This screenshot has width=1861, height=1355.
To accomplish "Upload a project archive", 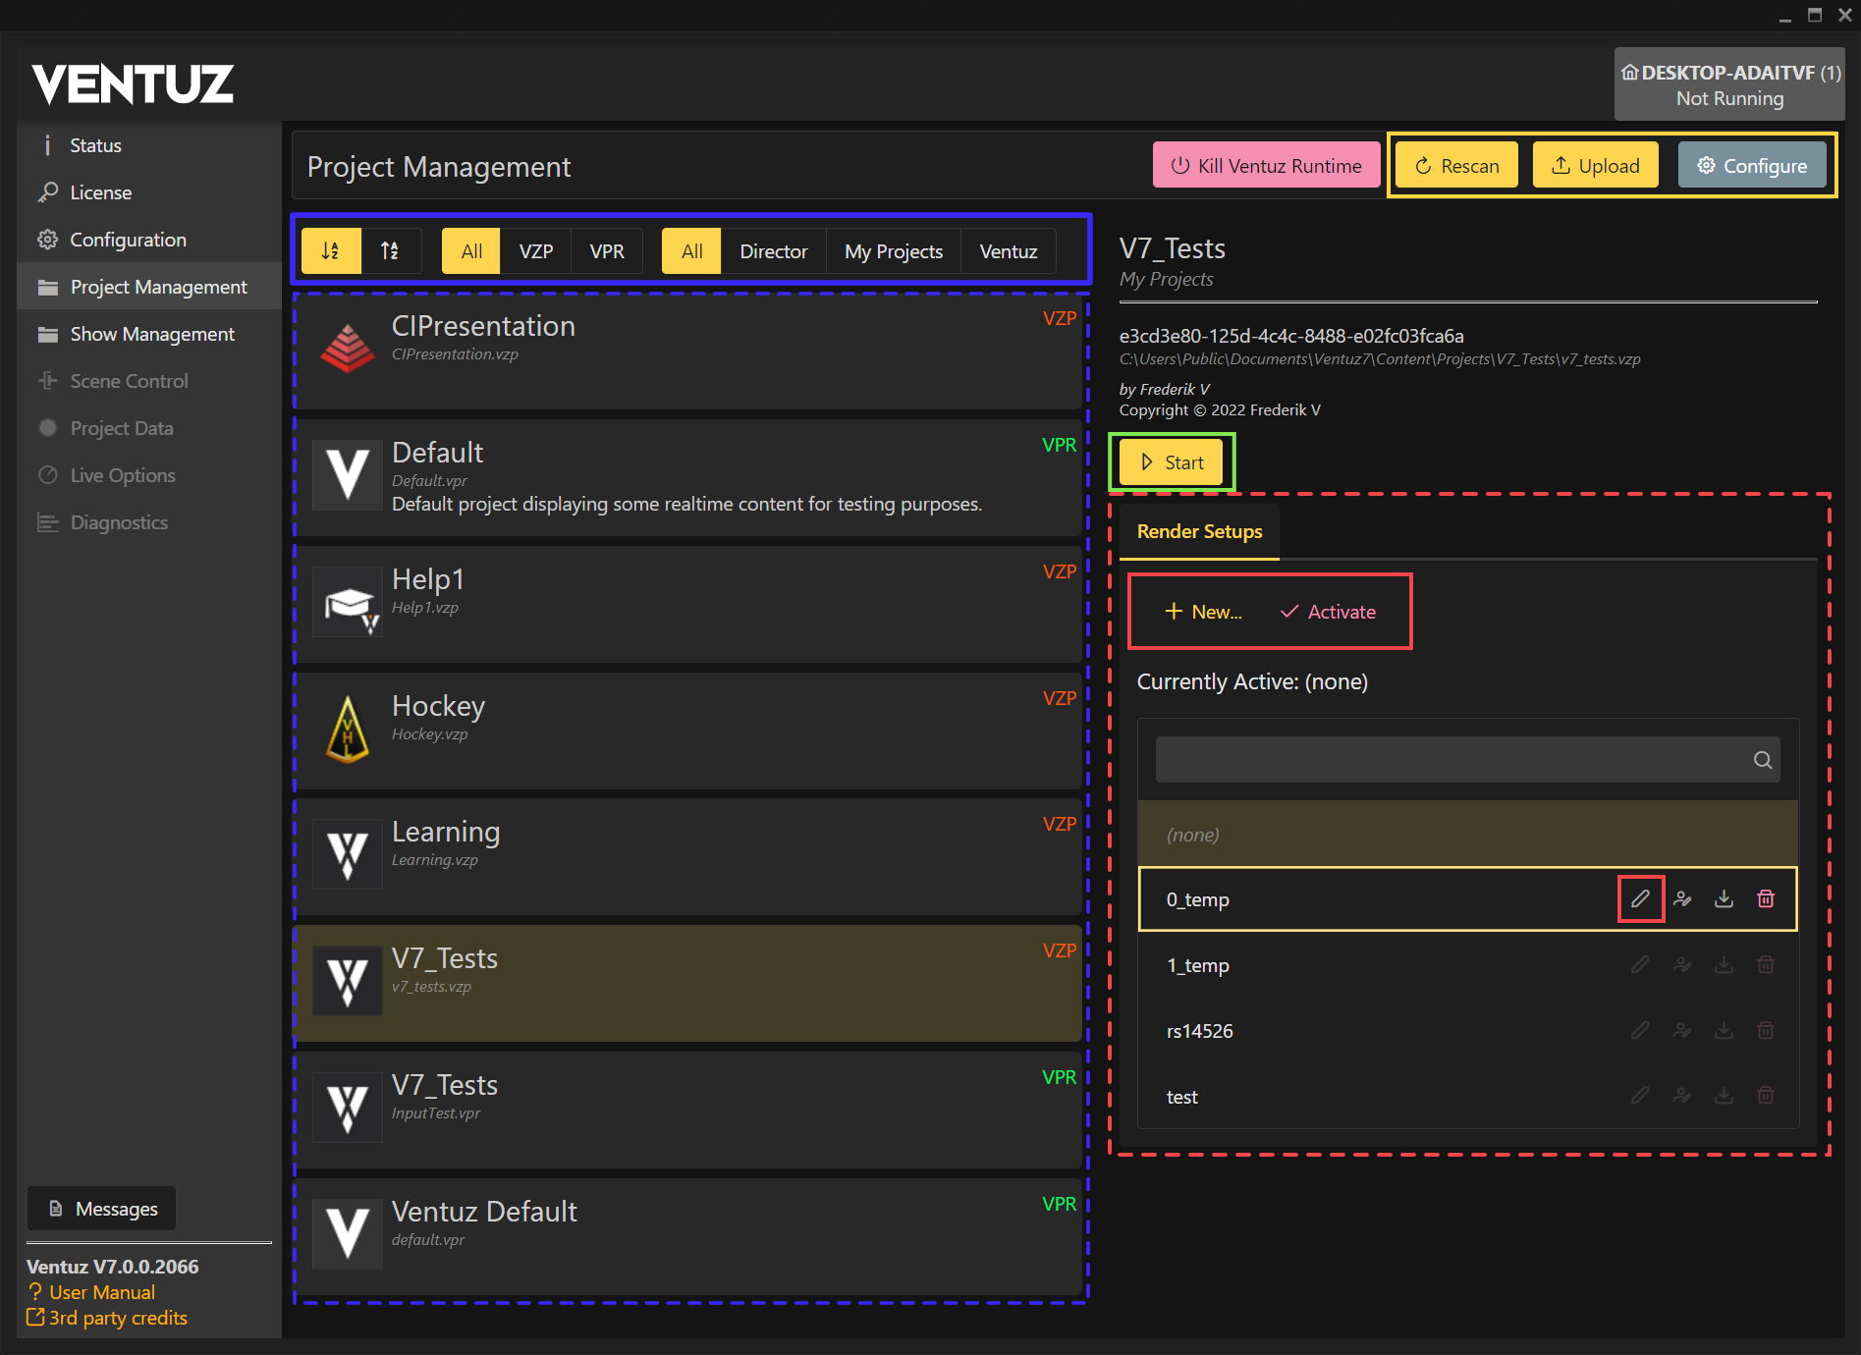I will [1595, 164].
